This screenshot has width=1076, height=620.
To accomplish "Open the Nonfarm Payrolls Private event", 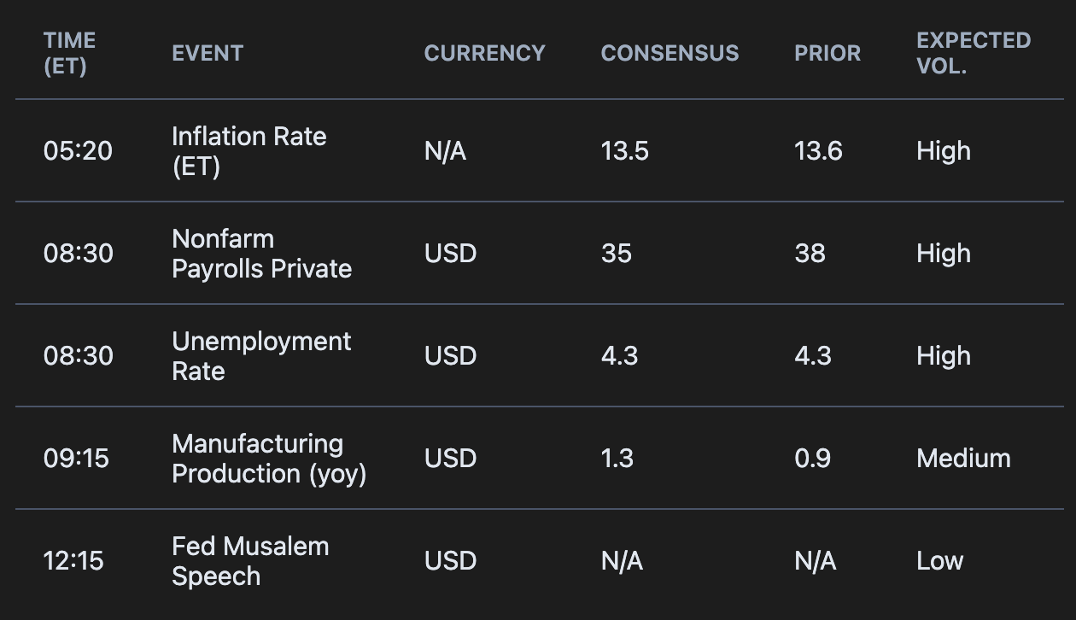I will pyautogui.click(x=261, y=254).
